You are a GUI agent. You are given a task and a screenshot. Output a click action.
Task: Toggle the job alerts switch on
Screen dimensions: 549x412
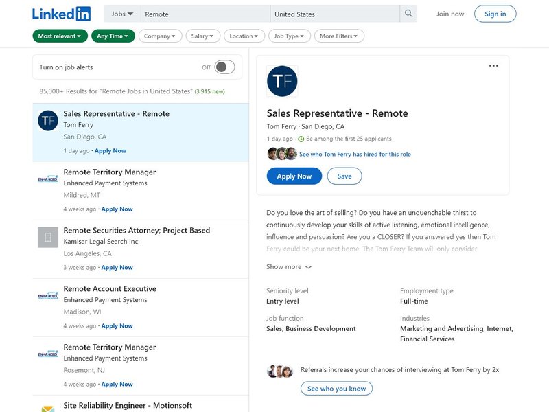coord(224,67)
